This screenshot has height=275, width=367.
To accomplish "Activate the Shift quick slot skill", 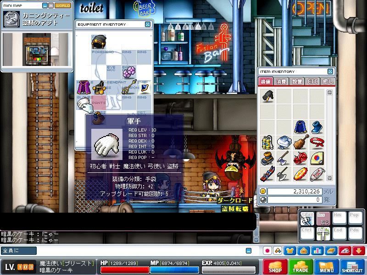I will click(x=307, y=219).
